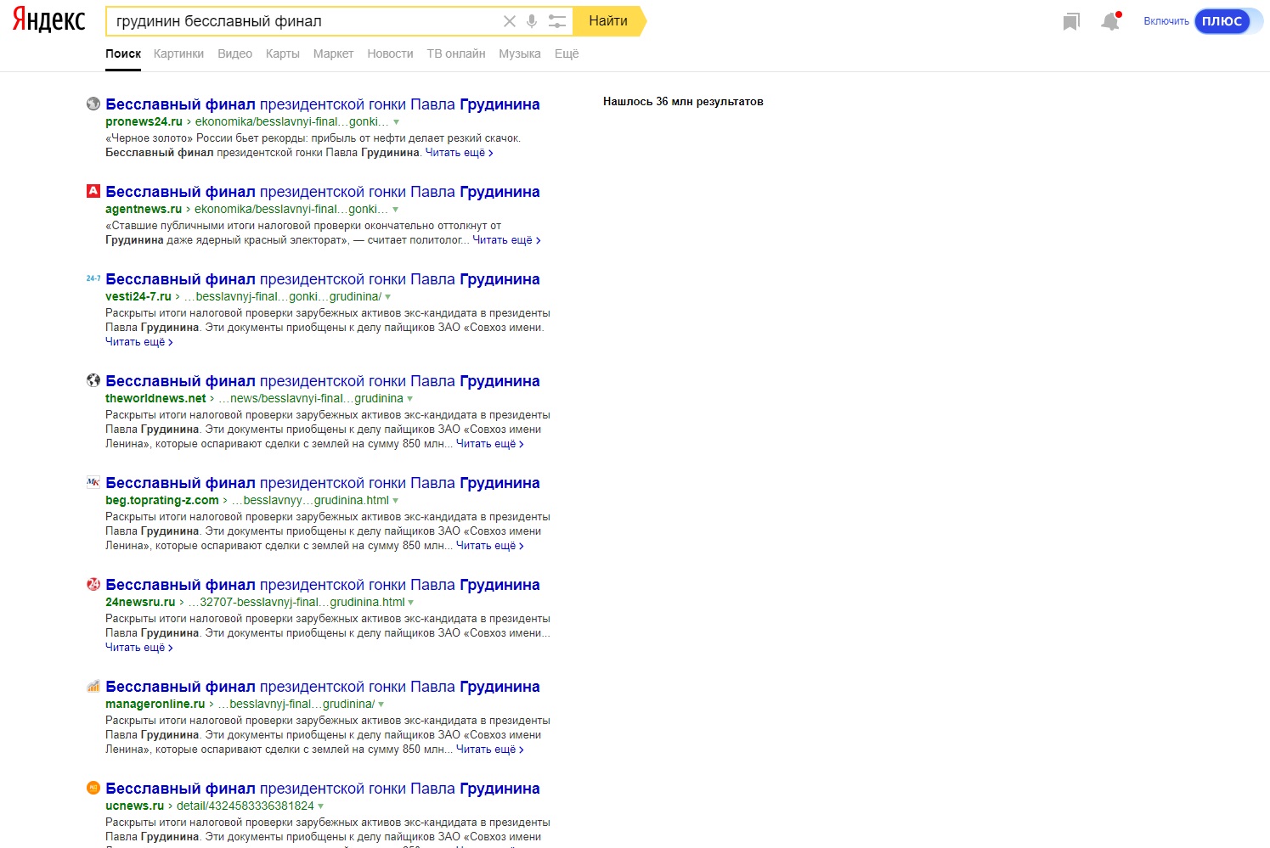The width and height of the screenshot is (1270, 848).
Task: Expand dropdown arrow next to agentnews.ru URL
Action: click(395, 210)
